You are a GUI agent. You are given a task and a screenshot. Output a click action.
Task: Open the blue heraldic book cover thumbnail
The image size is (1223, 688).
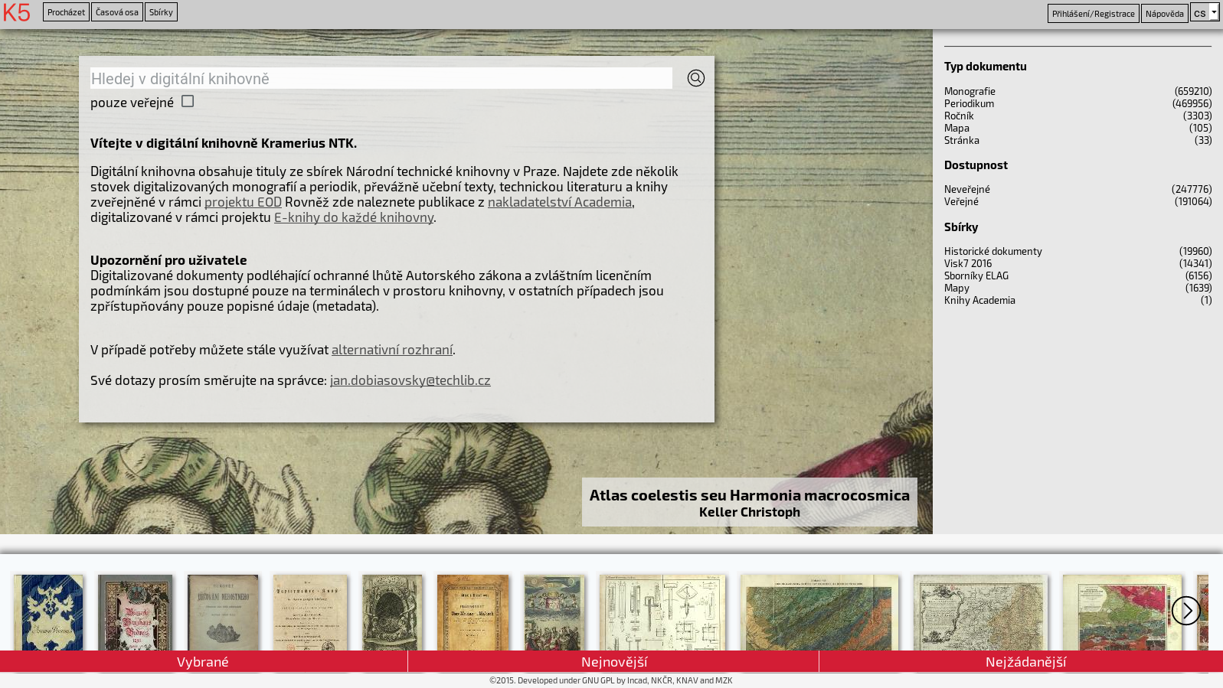click(48, 612)
